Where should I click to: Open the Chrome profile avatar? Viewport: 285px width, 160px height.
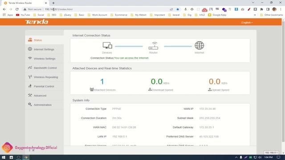(274, 9)
